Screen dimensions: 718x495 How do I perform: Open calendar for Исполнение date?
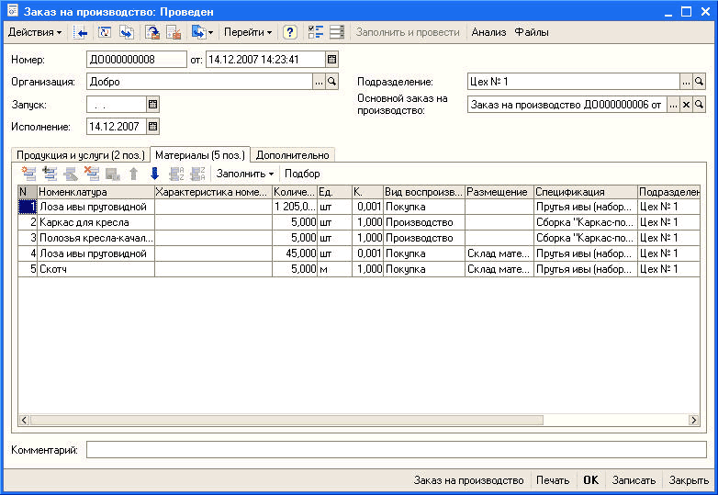click(x=153, y=127)
